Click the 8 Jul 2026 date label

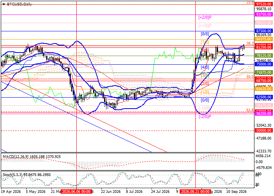click(x=134, y=192)
